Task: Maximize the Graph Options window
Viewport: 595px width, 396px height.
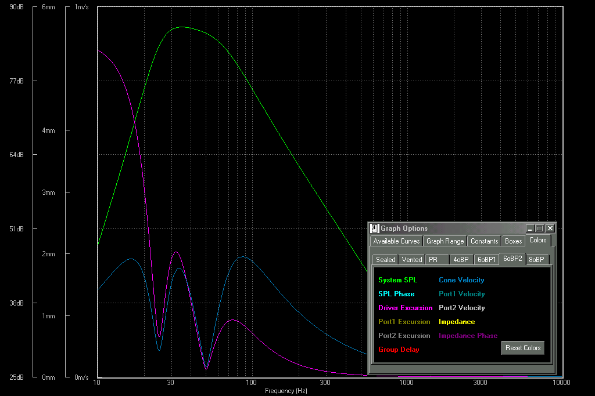Action: [540, 228]
